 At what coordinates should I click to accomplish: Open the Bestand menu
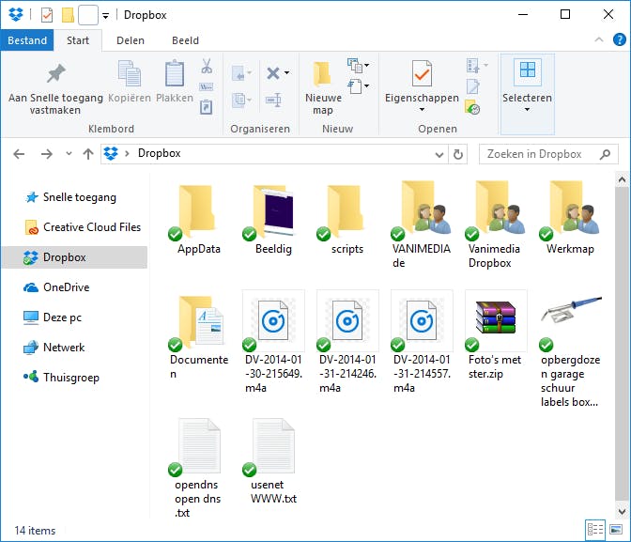point(27,40)
